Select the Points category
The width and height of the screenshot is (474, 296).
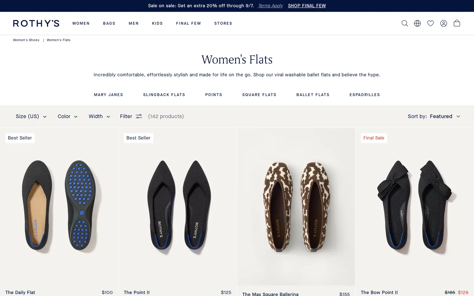point(214,95)
